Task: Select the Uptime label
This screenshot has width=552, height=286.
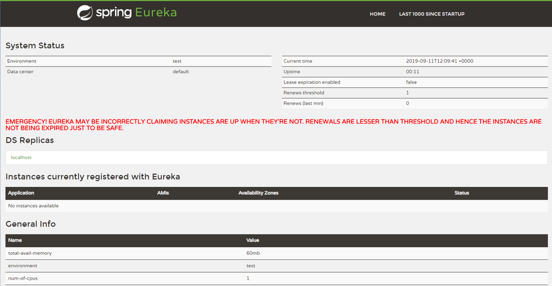Action: tap(292, 72)
